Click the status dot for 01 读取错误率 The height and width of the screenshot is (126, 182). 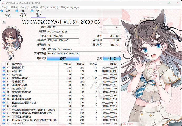point(4,67)
